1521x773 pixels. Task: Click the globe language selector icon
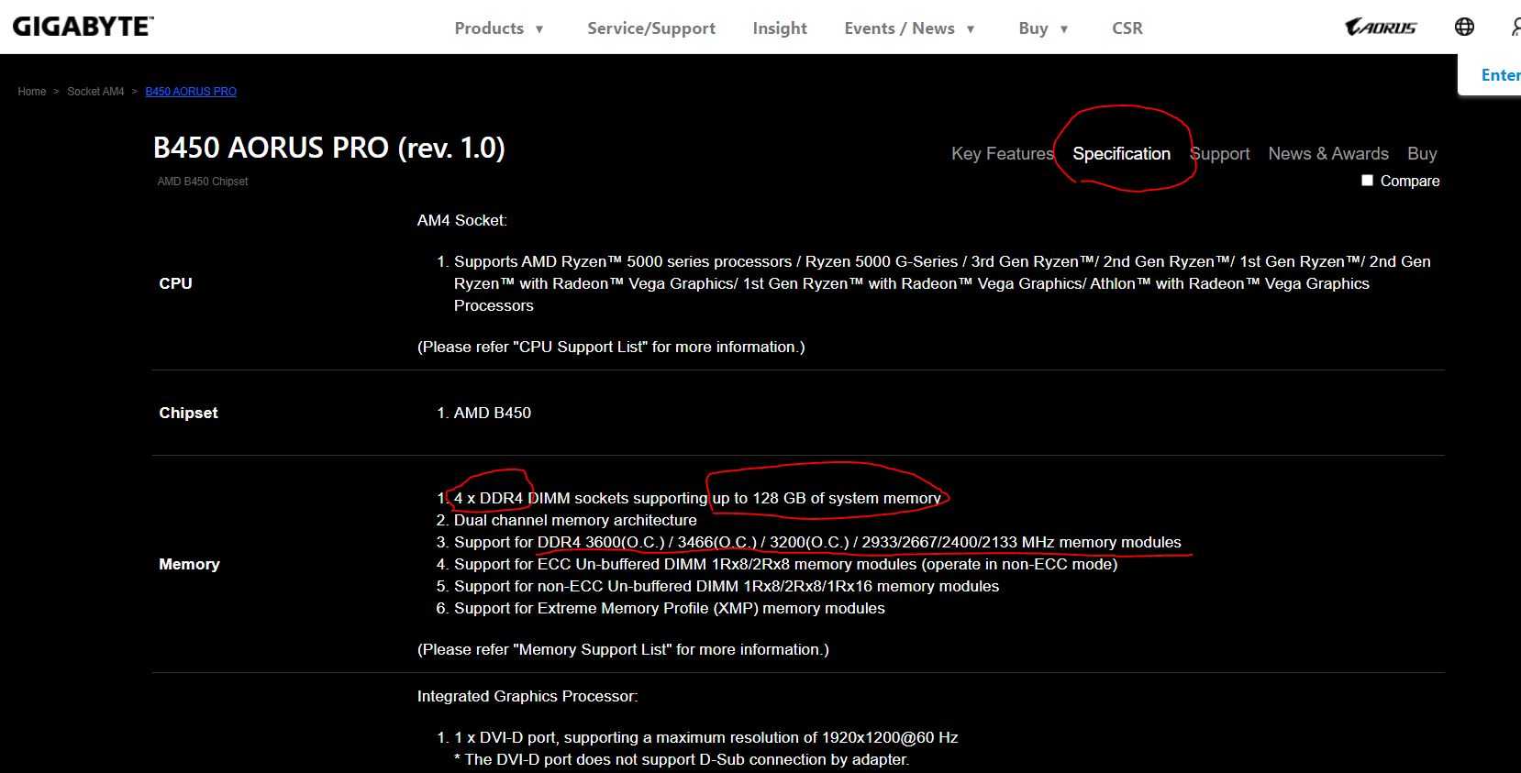[1464, 27]
